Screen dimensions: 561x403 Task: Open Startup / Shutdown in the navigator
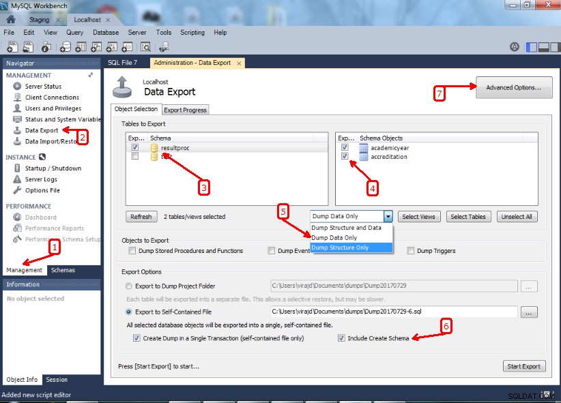click(x=53, y=168)
